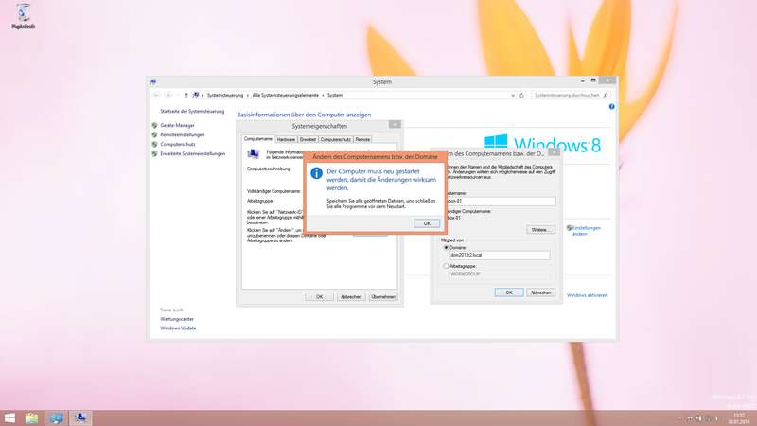Click the shield icon beside Computerschutz
Viewport: 757px width, 426px height.
pyautogui.click(x=154, y=144)
